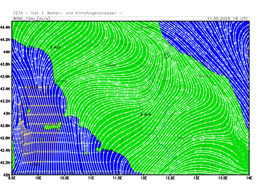Click the 2 m/s label northwest of Firenze
Image resolution: width=261 pixels, height=196 pixels.
point(55,47)
